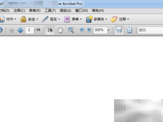Click the 多媒体 film icon
This screenshot has height=122, width=163.
89,19
